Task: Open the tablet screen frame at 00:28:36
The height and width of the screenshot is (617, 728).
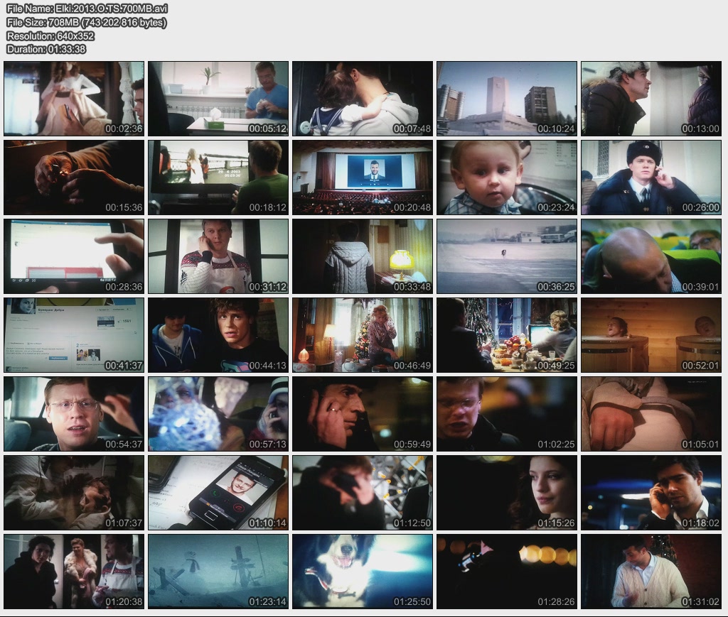Action: point(74,256)
